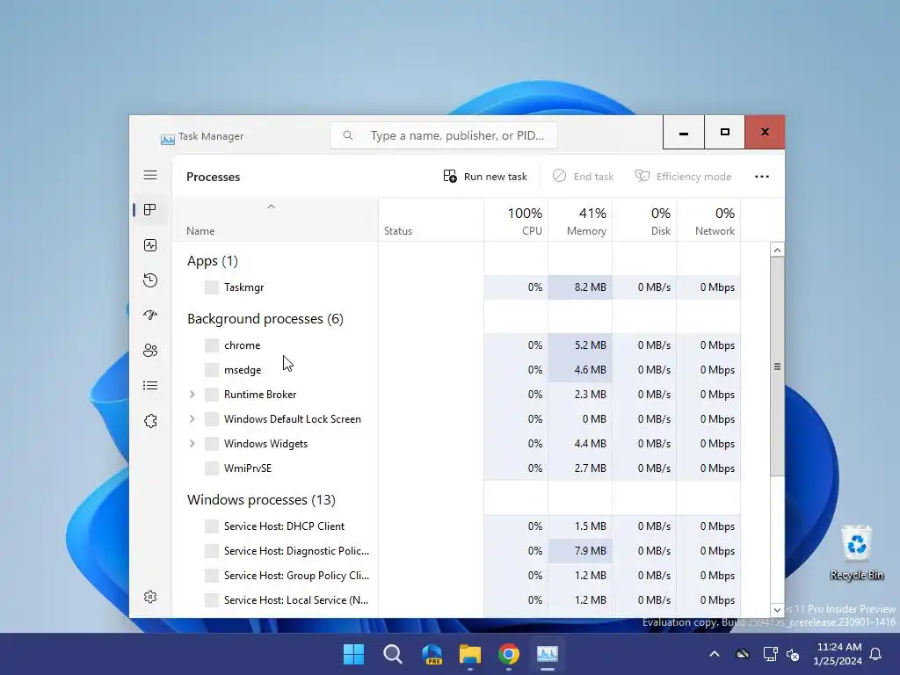The image size is (900, 675).
Task: Click the Apps (1) group header
Action: (x=213, y=261)
